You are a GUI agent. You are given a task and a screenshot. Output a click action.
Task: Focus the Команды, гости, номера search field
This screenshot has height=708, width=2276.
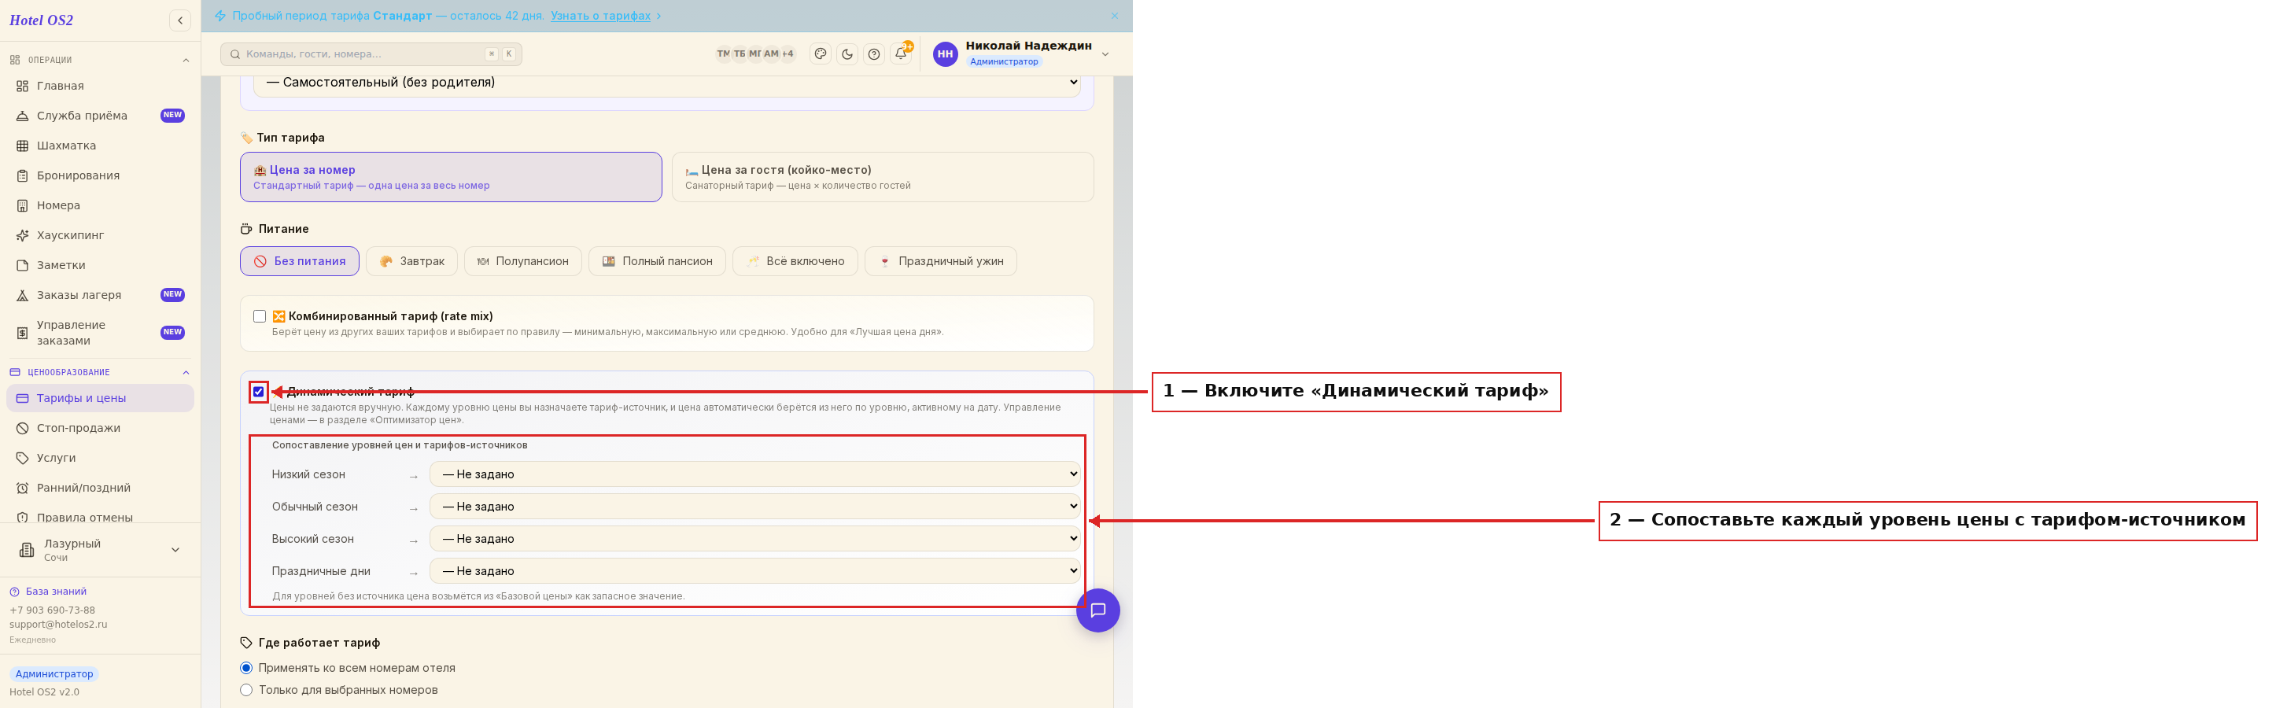point(371,54)
